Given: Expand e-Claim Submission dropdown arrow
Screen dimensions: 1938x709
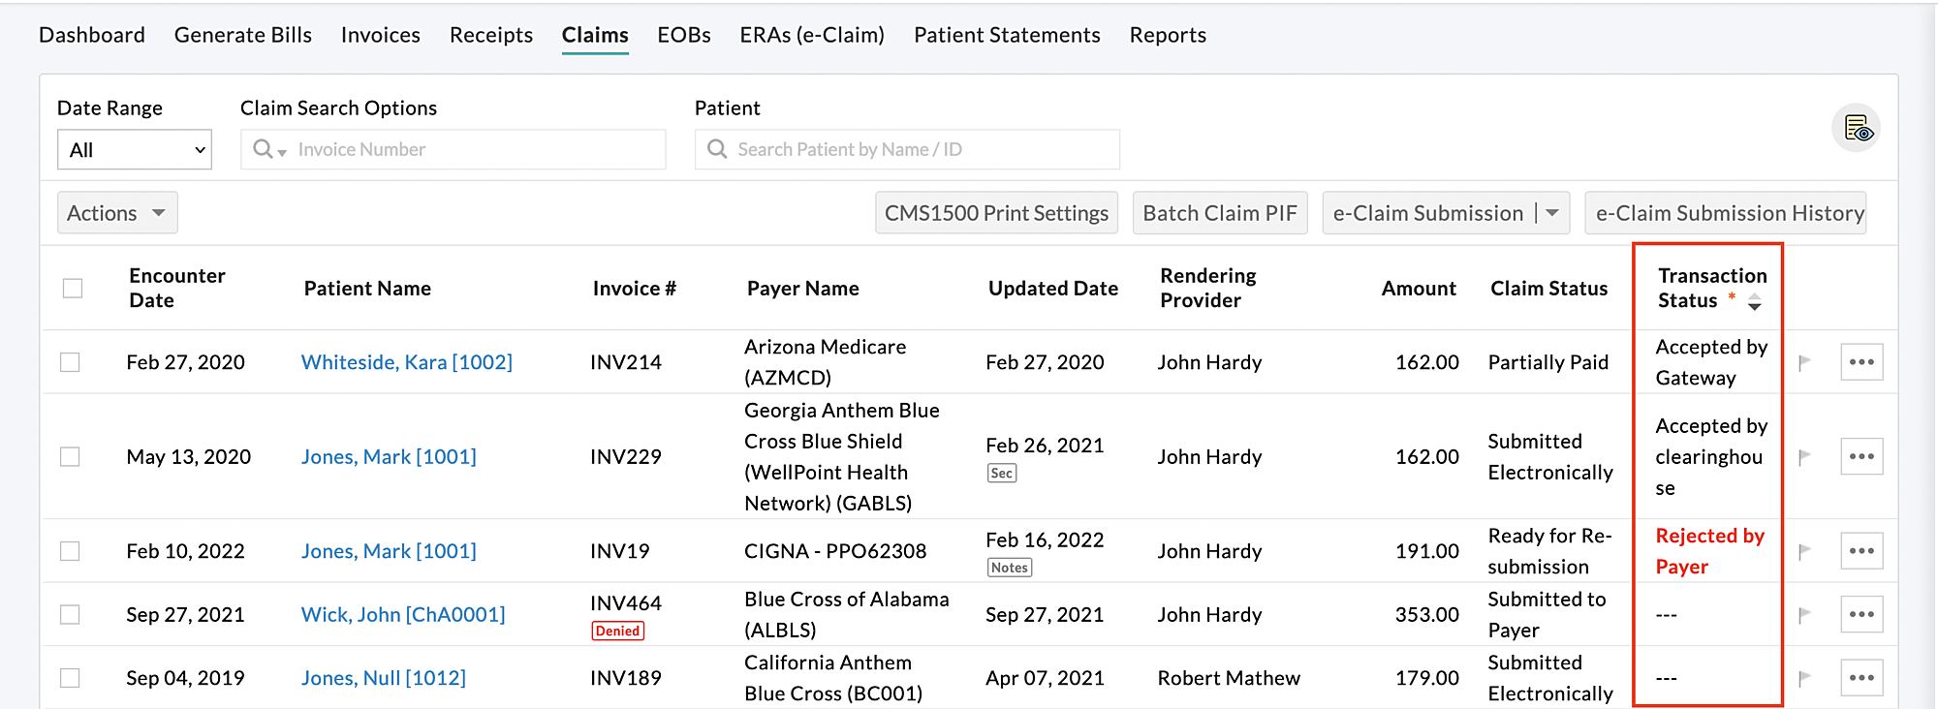Looking at the screenshot, I should 1551,213.
